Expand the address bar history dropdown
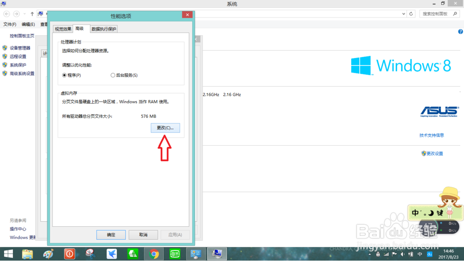The image size is (464, 262). click(404, 14)
